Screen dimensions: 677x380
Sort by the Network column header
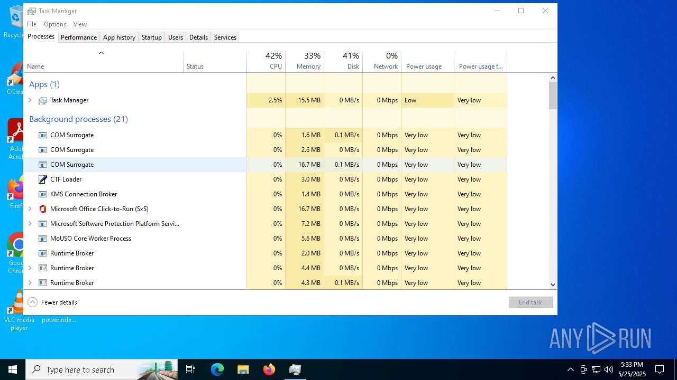pyautogui.click(x=382, y=62)
